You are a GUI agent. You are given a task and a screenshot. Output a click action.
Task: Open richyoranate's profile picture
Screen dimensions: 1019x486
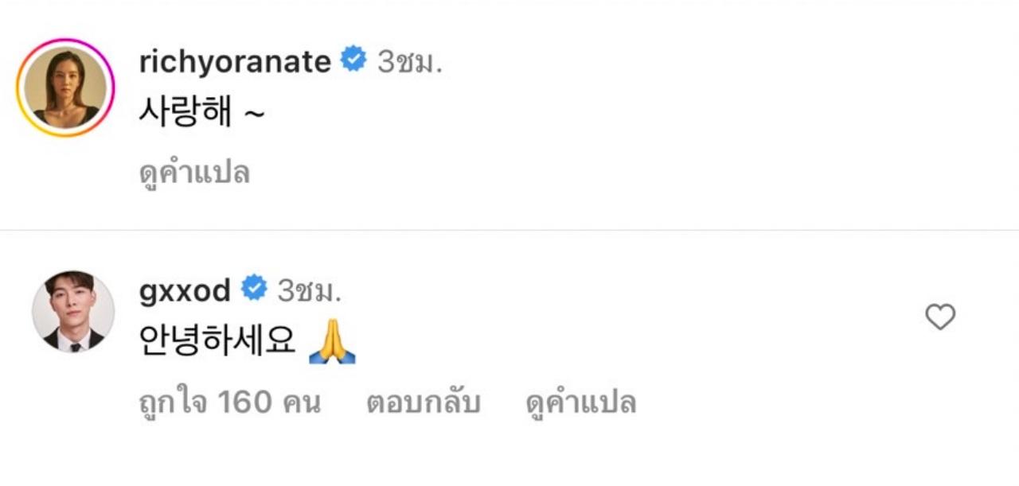pyautogui.click(x=65, y=87)
